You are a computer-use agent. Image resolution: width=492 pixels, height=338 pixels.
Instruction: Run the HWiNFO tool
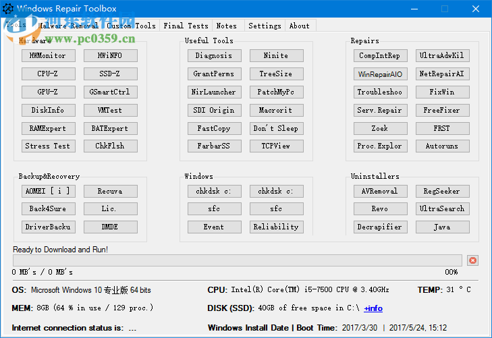pos(111,55)
